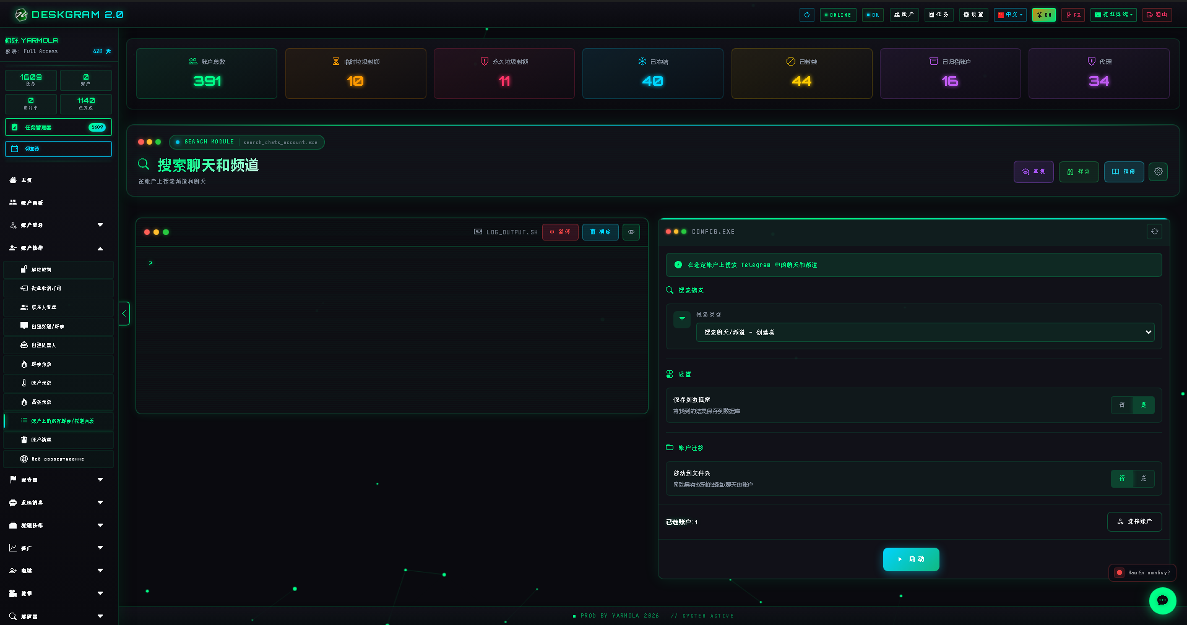
Task: Click the refresh icon in top bar
Action: 806,15
